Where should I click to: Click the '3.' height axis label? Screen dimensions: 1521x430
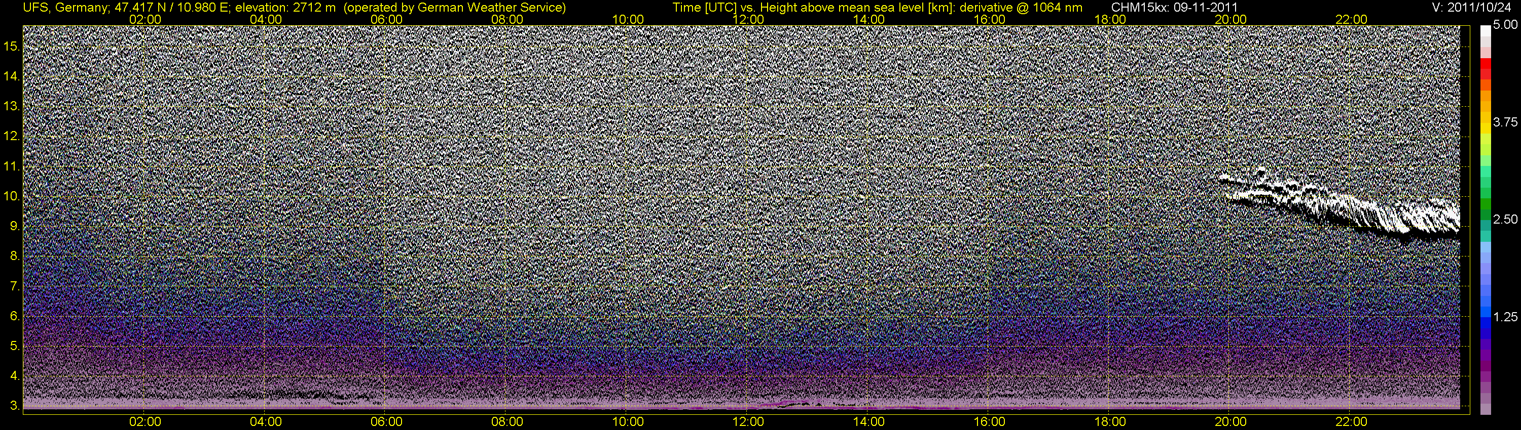click(15, 406)
